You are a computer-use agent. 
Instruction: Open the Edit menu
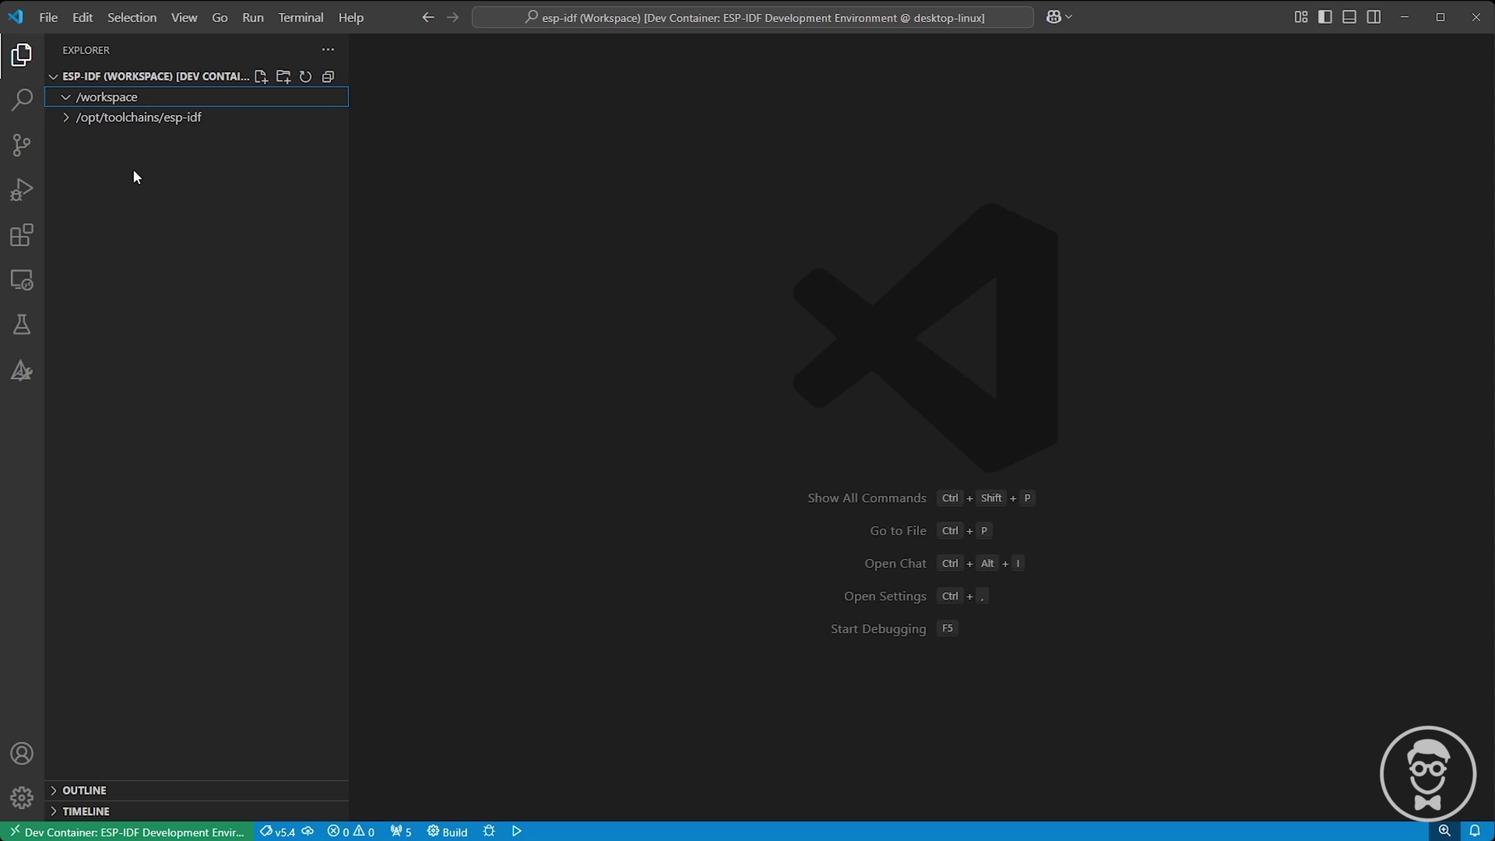point(83,17)
